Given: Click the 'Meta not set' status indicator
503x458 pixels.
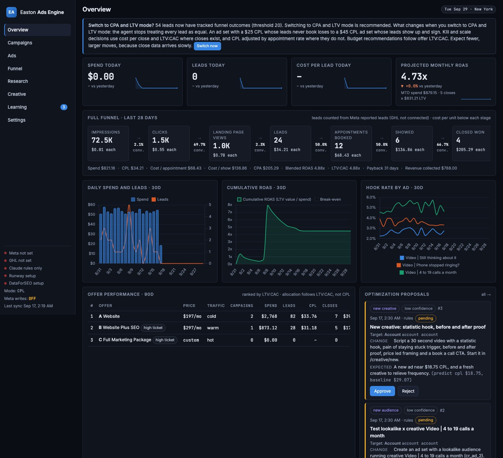Looking at the screenshot, I should [19, 253].
